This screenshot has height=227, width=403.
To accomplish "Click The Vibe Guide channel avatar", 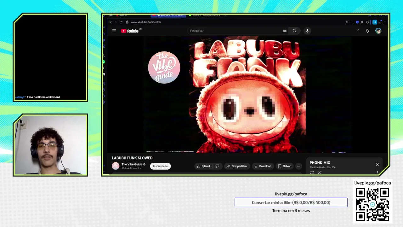I will tap(116, 166).
